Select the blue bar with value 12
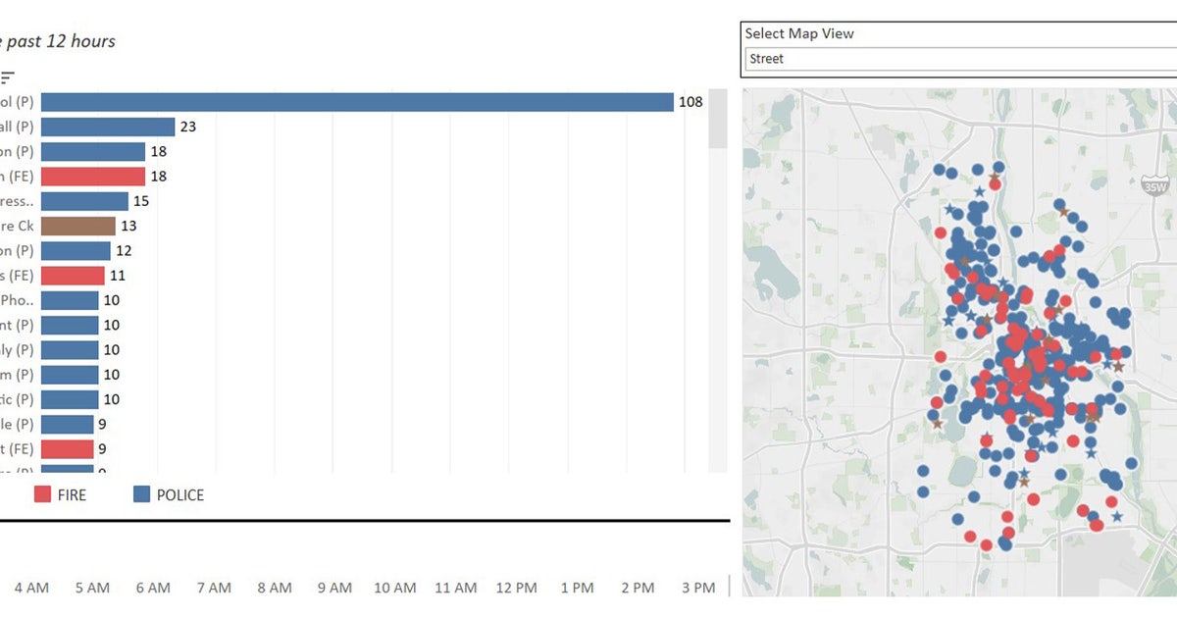This screenshot has height=618, width=1177. pos(76,251)
